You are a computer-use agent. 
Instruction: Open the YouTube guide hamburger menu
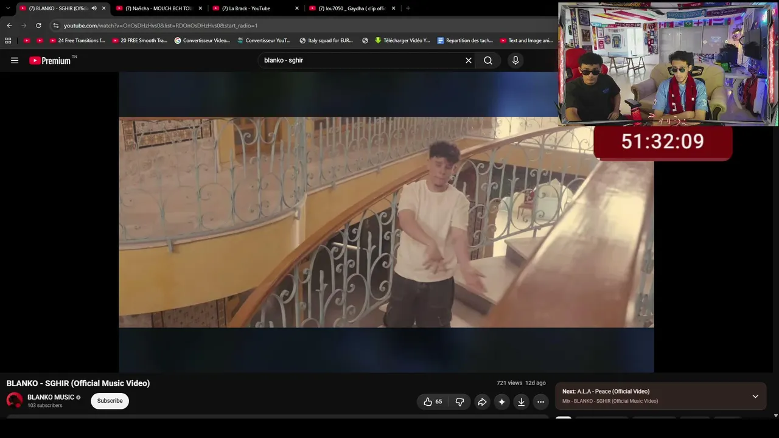coord(15,60)
